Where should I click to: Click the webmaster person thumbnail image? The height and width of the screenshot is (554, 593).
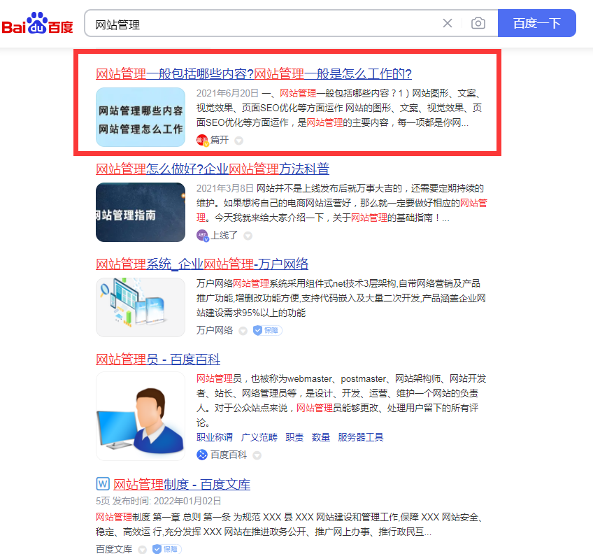click(x=141, y=416)
